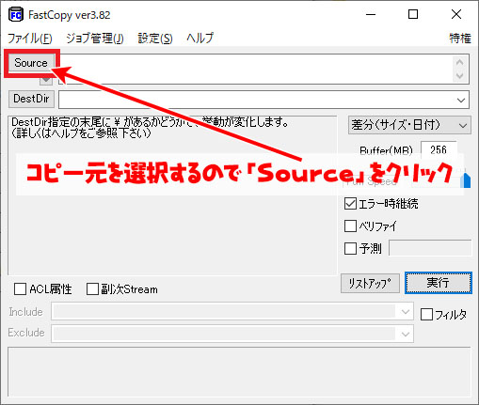
Task: Click the FastCopy app icon in title bar
Action: [16, 15]
